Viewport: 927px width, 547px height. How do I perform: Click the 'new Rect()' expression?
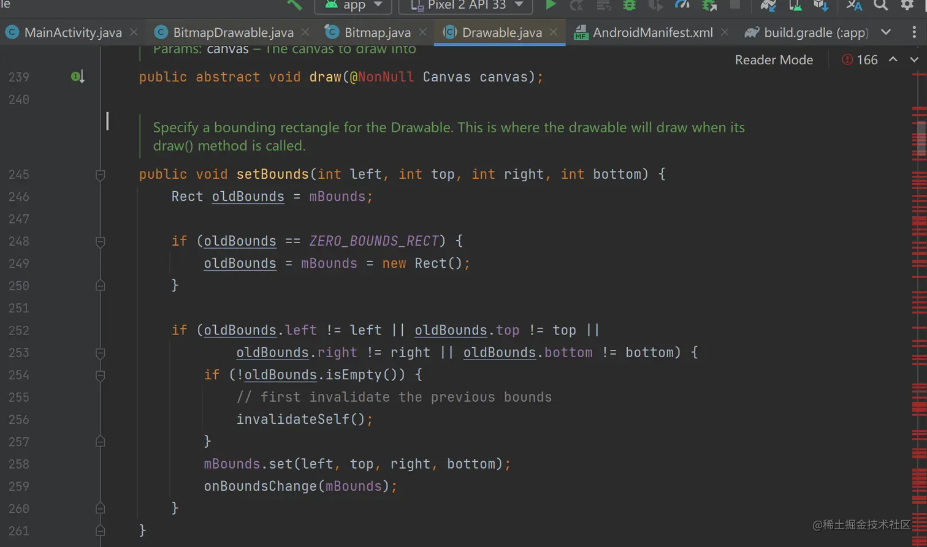pyautogui.click(x=422, y=263)
